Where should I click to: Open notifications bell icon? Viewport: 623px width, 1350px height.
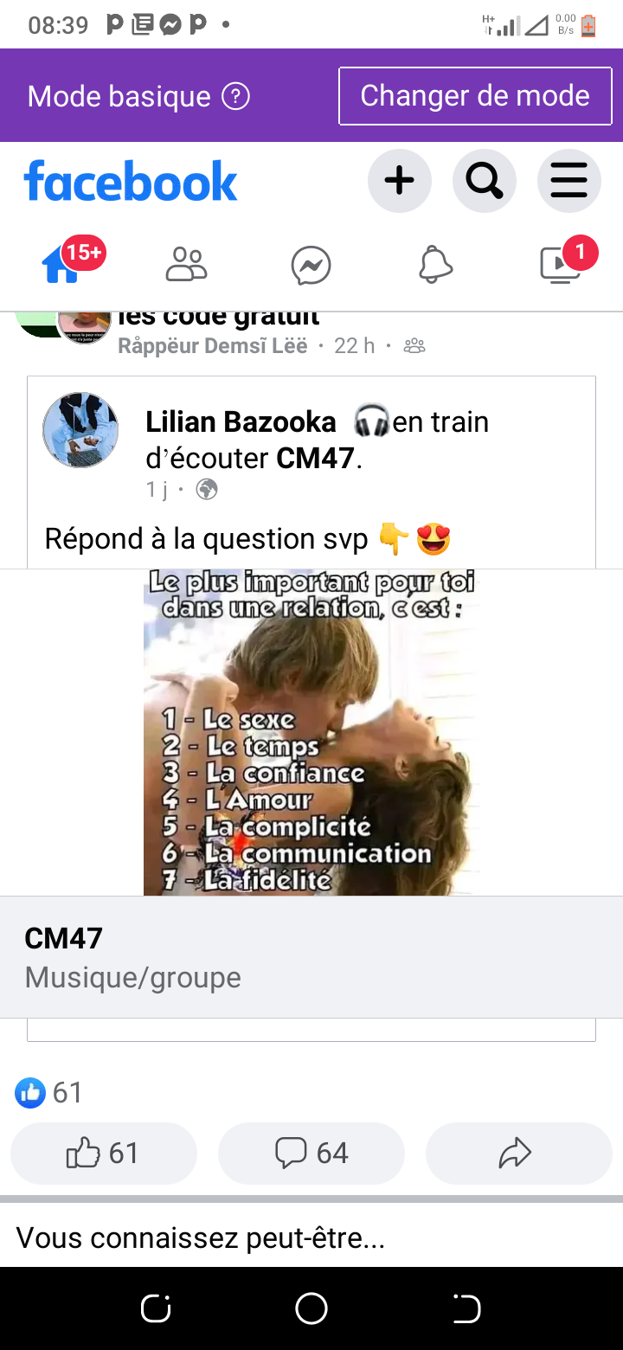click(435, 265)
